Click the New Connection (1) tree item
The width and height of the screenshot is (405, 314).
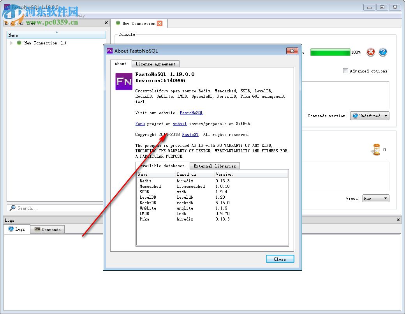(45, 43)
